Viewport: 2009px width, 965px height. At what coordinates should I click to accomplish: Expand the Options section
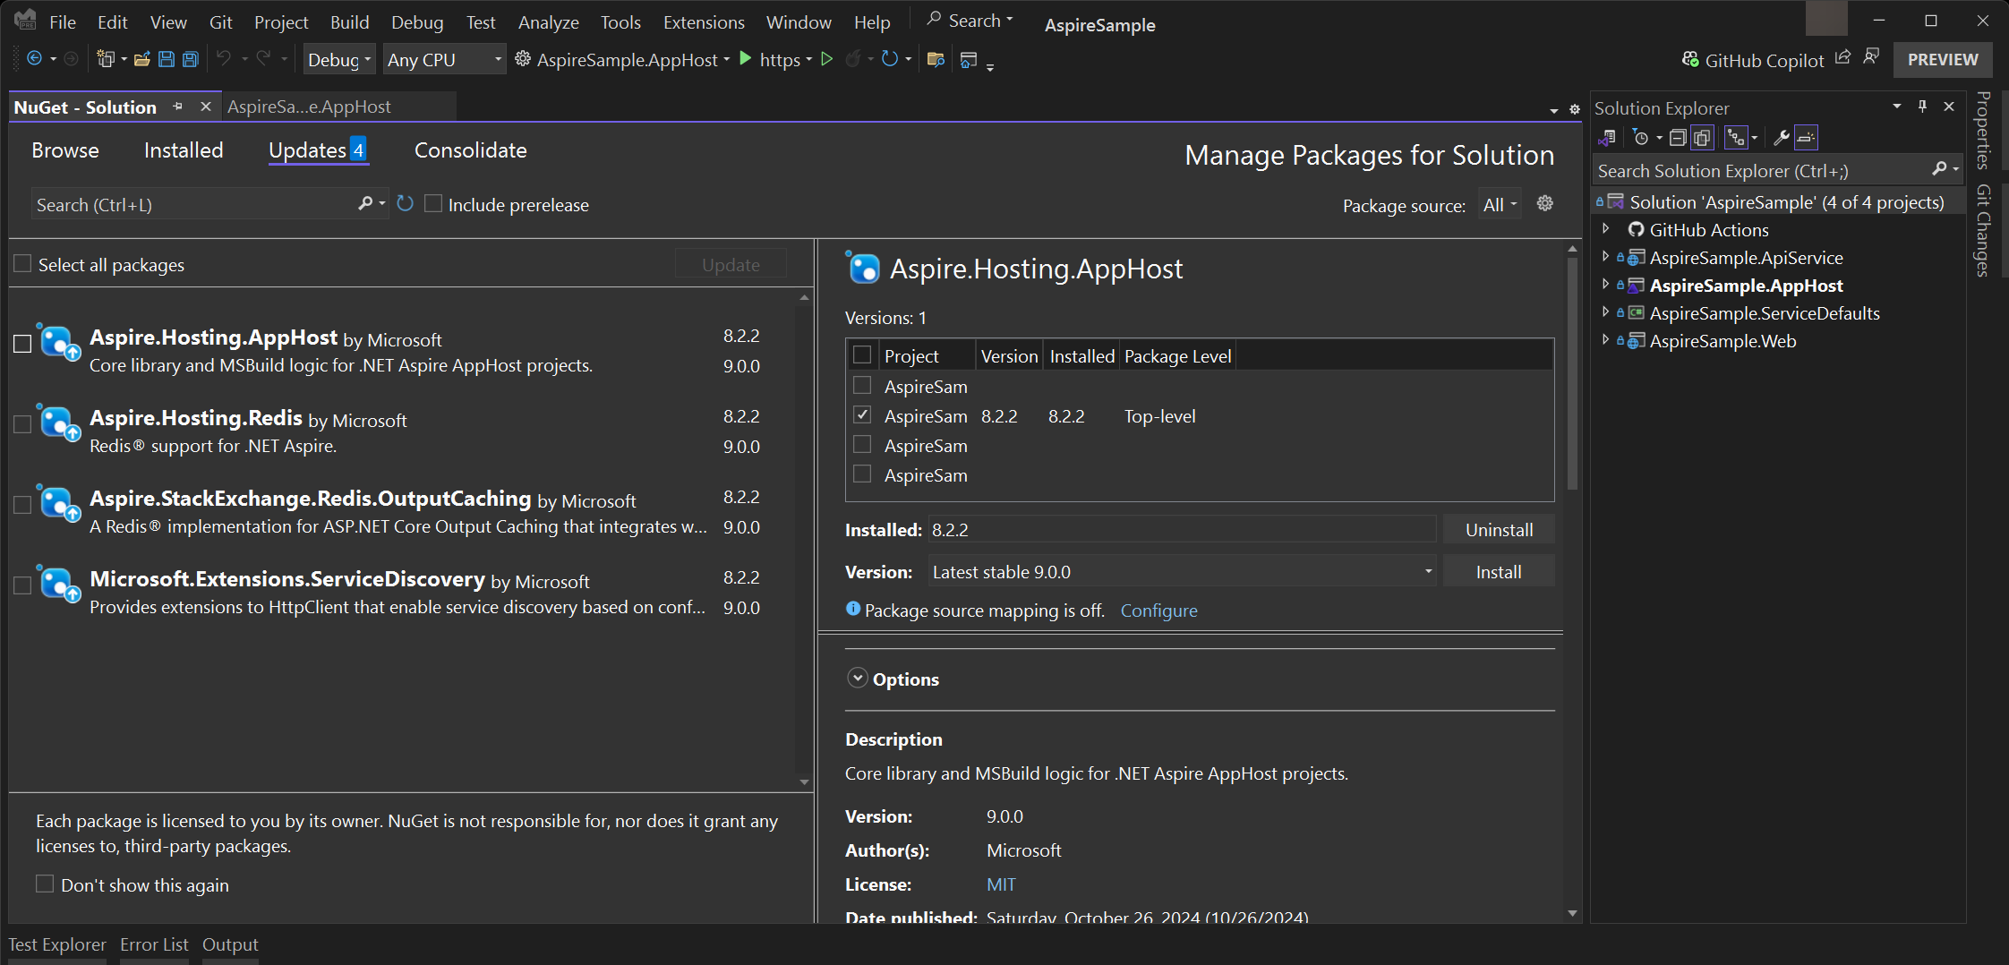coord(858,679)
